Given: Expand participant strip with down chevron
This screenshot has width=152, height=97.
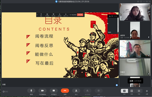Looking at the screenshot, I should tap(135, 86).
